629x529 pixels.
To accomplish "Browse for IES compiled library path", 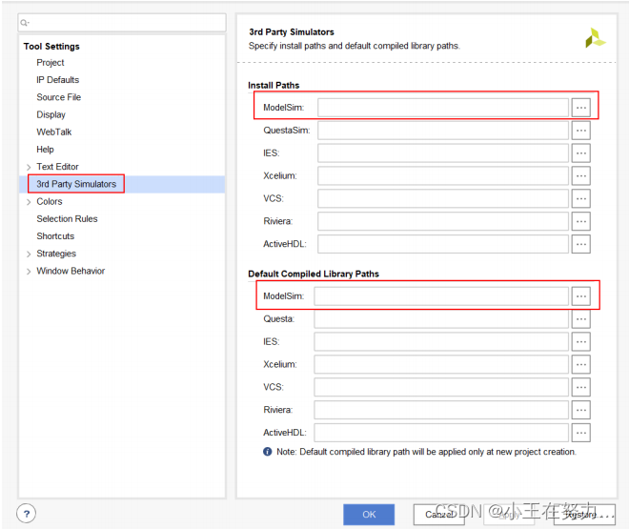I will (x=580, y=341).
